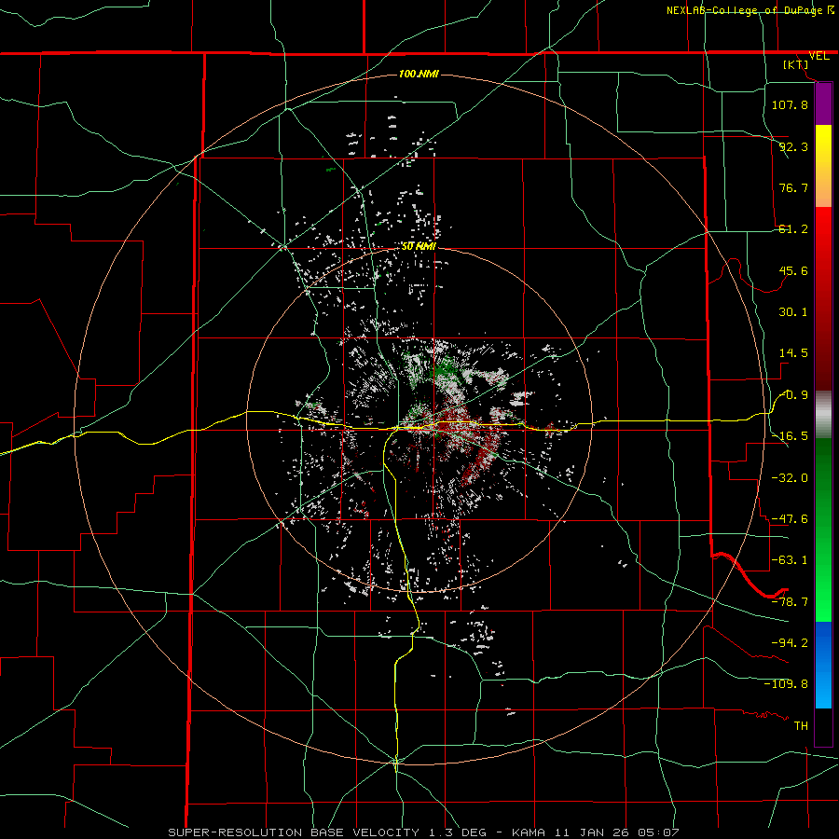Select the 45.6 velocity scale value
Viewport: 839px width, 839px height.
click(793, 270)
